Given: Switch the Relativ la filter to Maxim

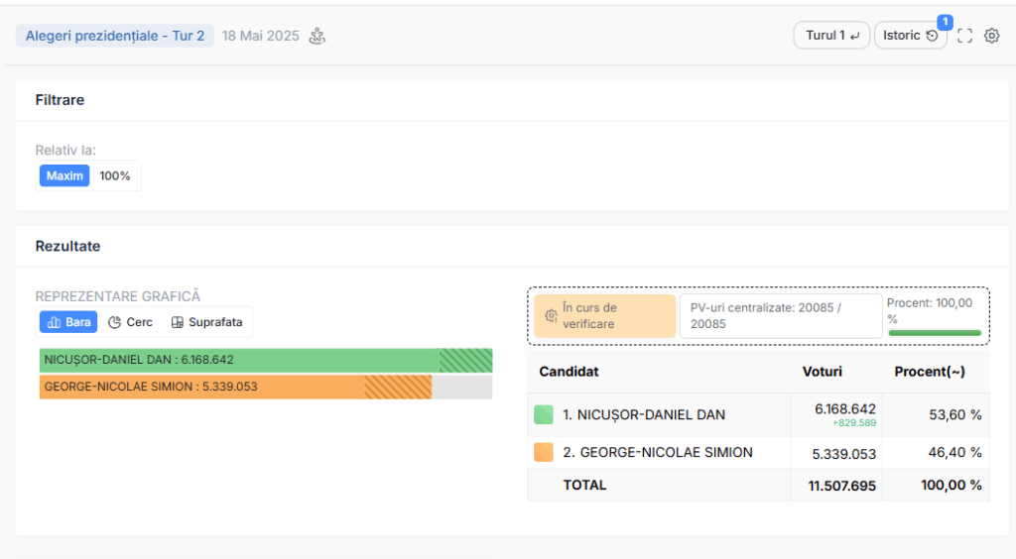Looking at the screenshot, I should (64, 175).
